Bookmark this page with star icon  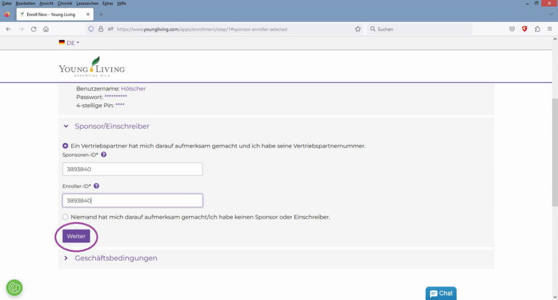tap(358, 29)
